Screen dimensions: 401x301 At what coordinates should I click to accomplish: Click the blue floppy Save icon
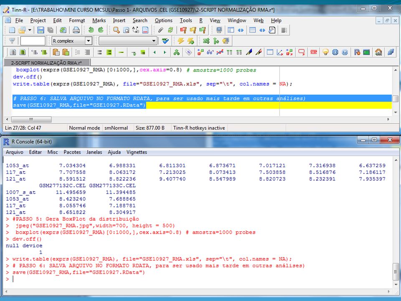(41, 30)
